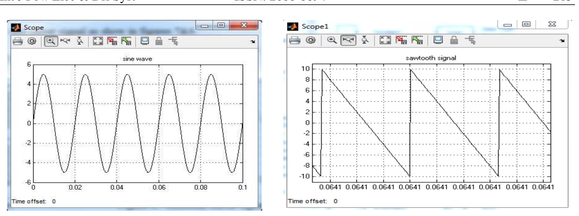Open the signal selector in the Scope1 window
579x216 pixels.
[470, 40]
